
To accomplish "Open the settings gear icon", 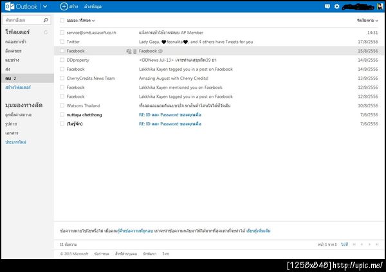I will [x=336, y=6].
